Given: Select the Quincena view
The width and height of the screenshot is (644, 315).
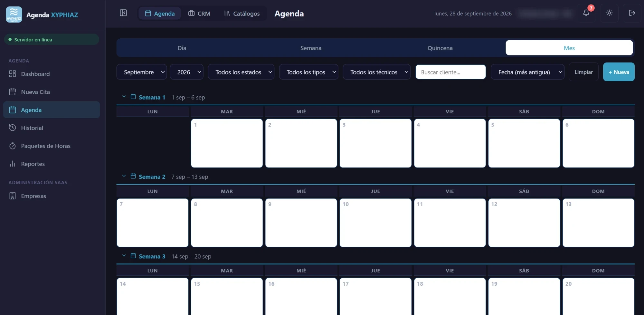Looking at the screenshot, I should [x=440, y=48].
